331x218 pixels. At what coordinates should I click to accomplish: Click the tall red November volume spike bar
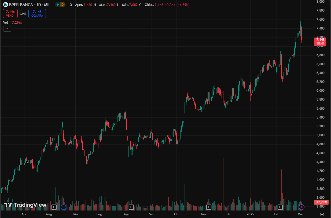point(223,184)
